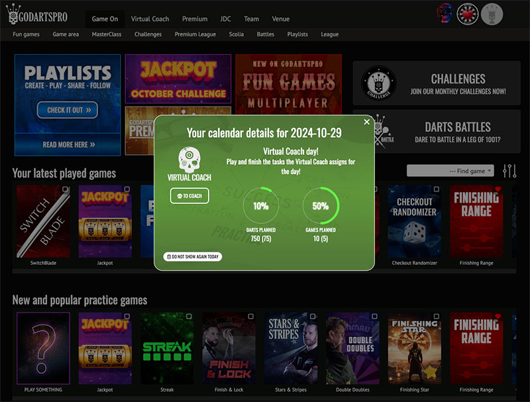
Task: Click the 'Virtual Coach day!' text
Action: [291, 152]
